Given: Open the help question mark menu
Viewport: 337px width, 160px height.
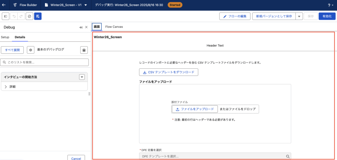Looking at the screenshot, I should (329, 5).
